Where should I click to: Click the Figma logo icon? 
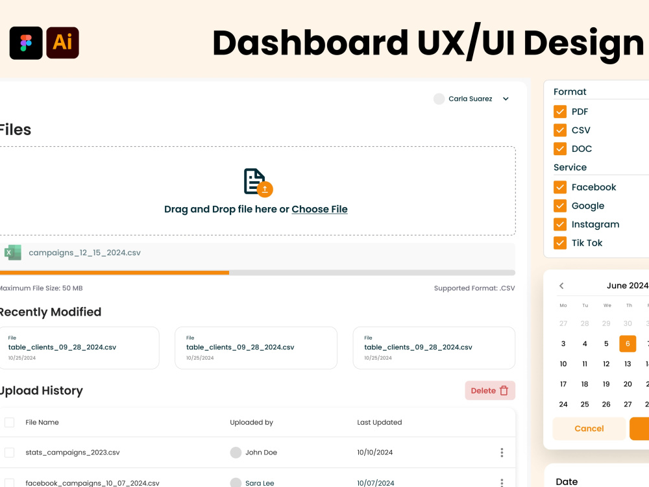coord(26,43)
